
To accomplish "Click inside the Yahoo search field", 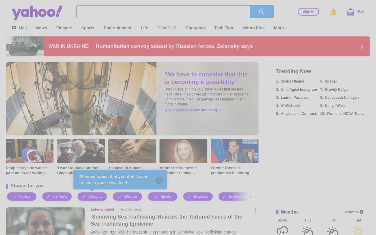I will click(163, 12).
